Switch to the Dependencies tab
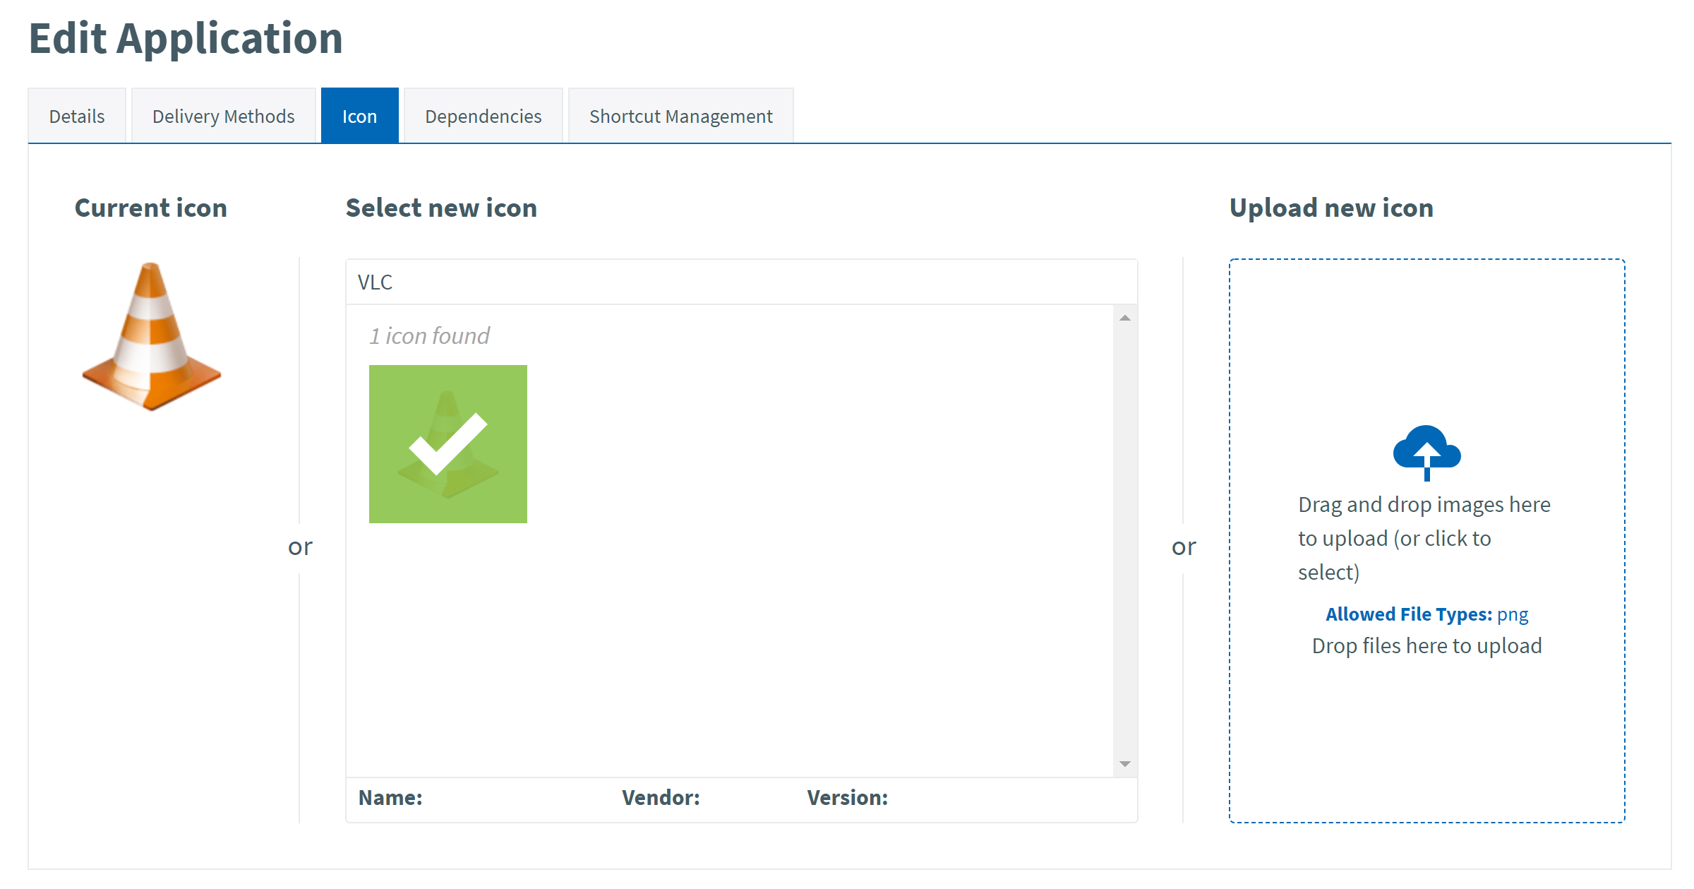 [x=482, y=115]
